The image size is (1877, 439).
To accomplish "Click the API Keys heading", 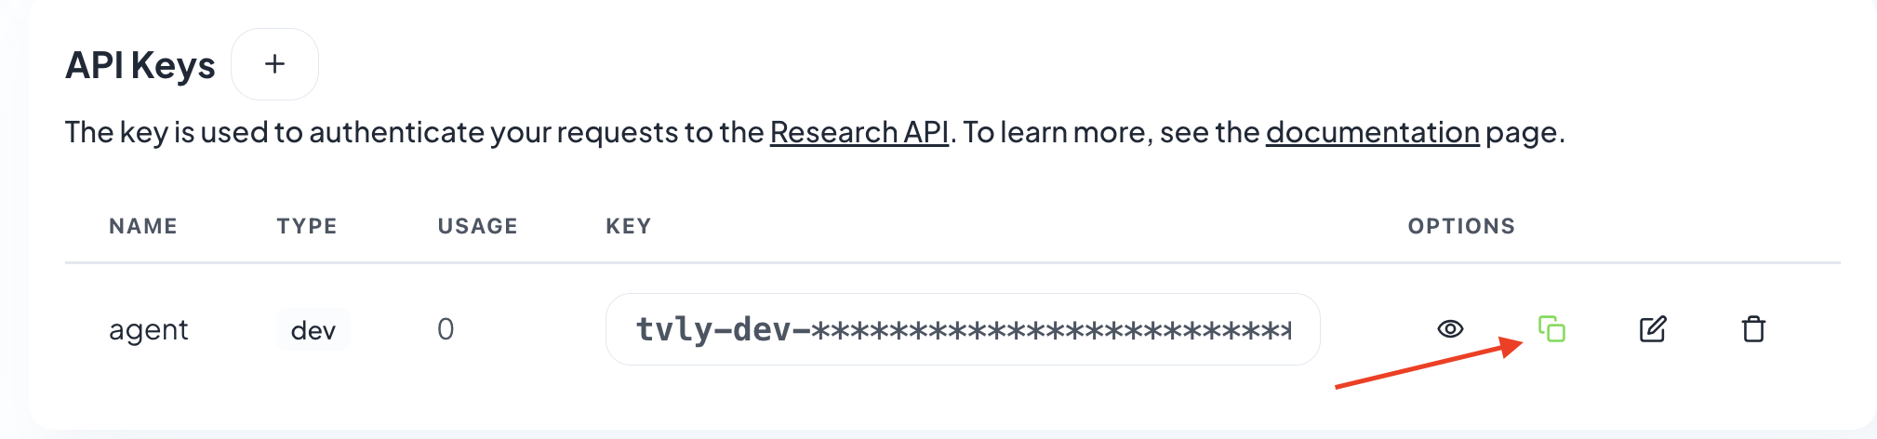I will click(x=140, y=66).
